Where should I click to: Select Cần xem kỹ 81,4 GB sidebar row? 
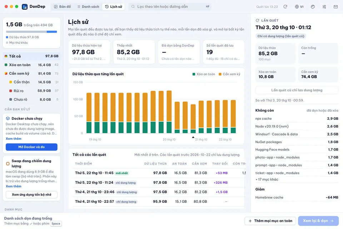click(31, 73)
